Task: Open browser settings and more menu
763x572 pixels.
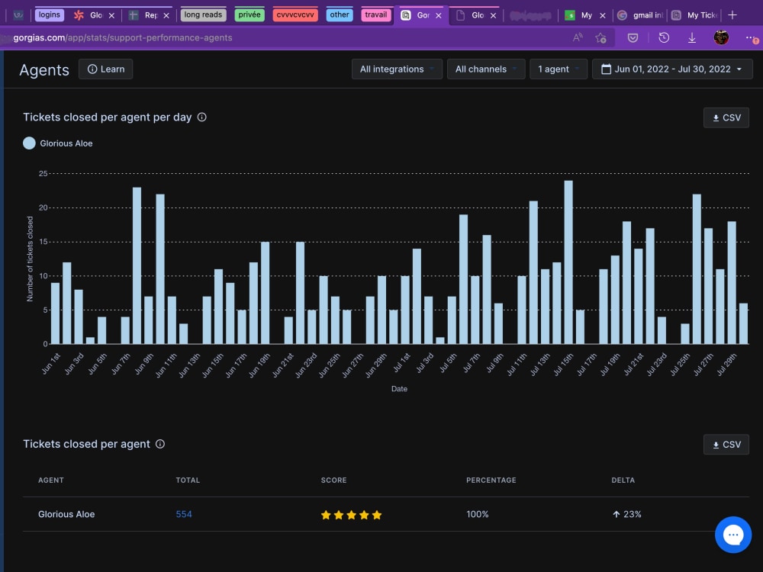Action: [x=750, y=37]
